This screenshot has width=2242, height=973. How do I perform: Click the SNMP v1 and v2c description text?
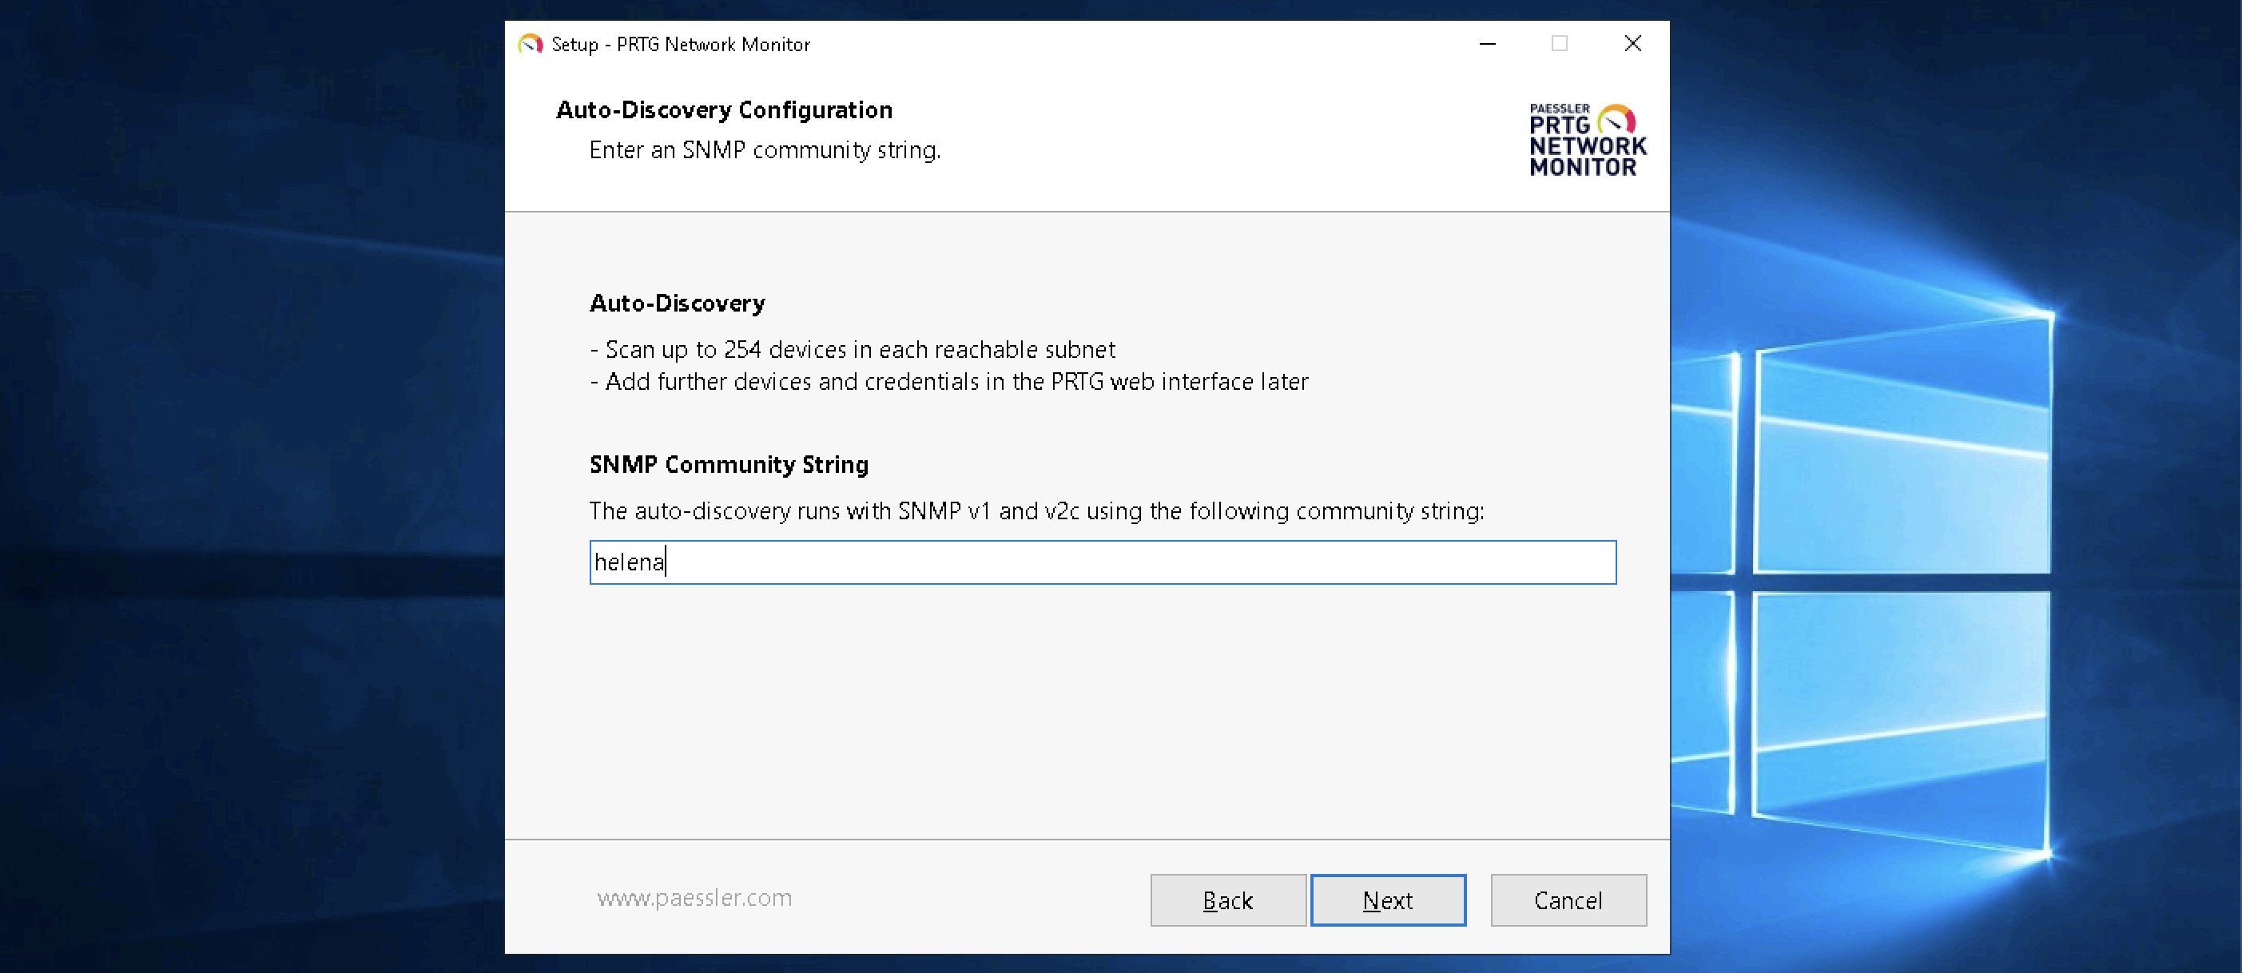(1036, 511)
